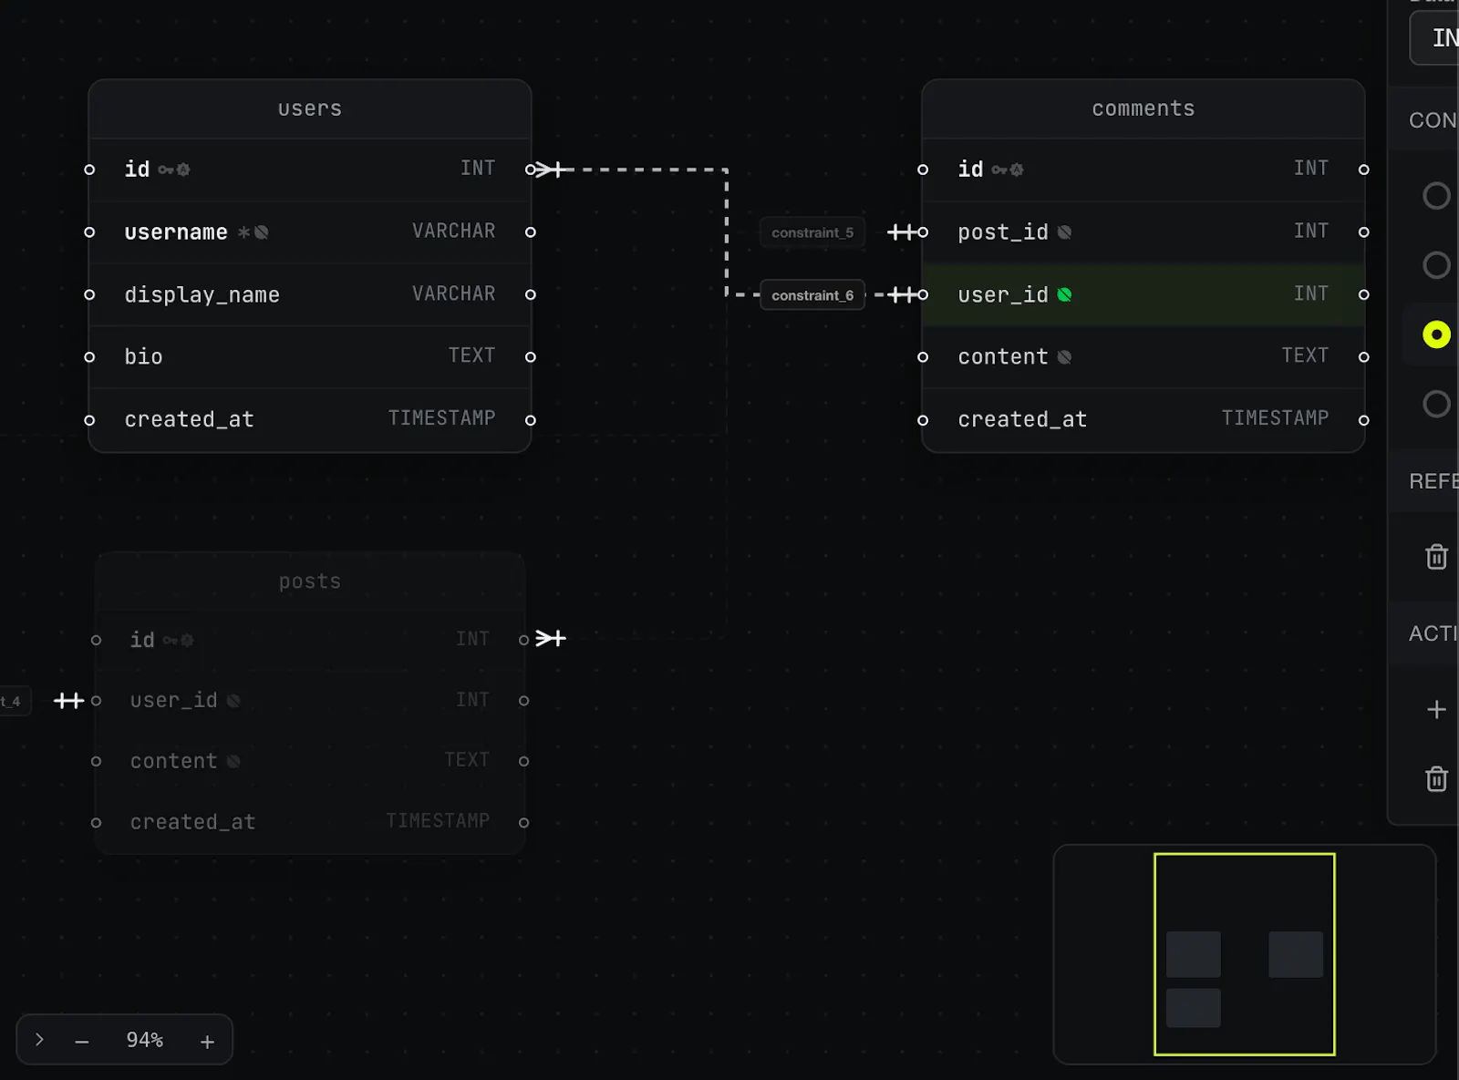The image size is (1459, 1080).
Task: Select comments created_at column
Action: click(1143, 419)
